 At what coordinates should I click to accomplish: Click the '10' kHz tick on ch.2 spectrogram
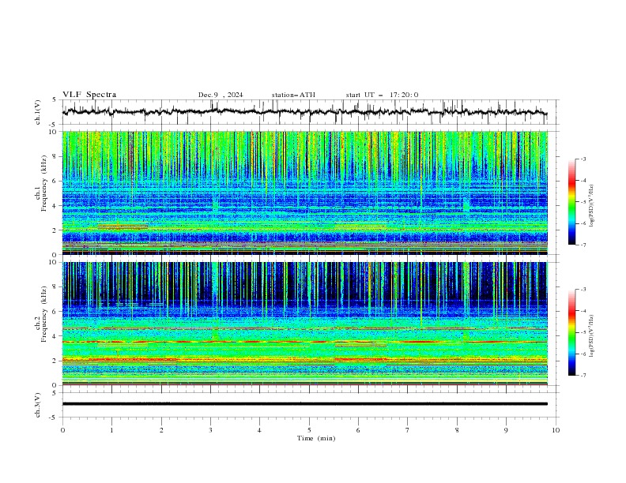(55, 262)
